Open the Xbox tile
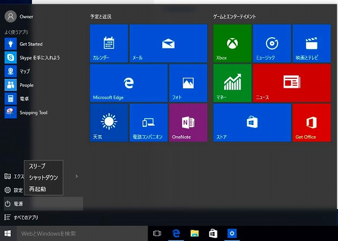 pos(232,43)
